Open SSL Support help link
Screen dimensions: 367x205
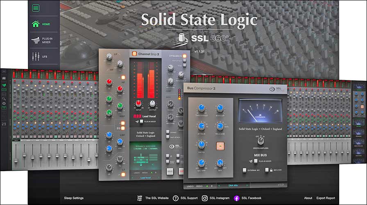point(185,198)
